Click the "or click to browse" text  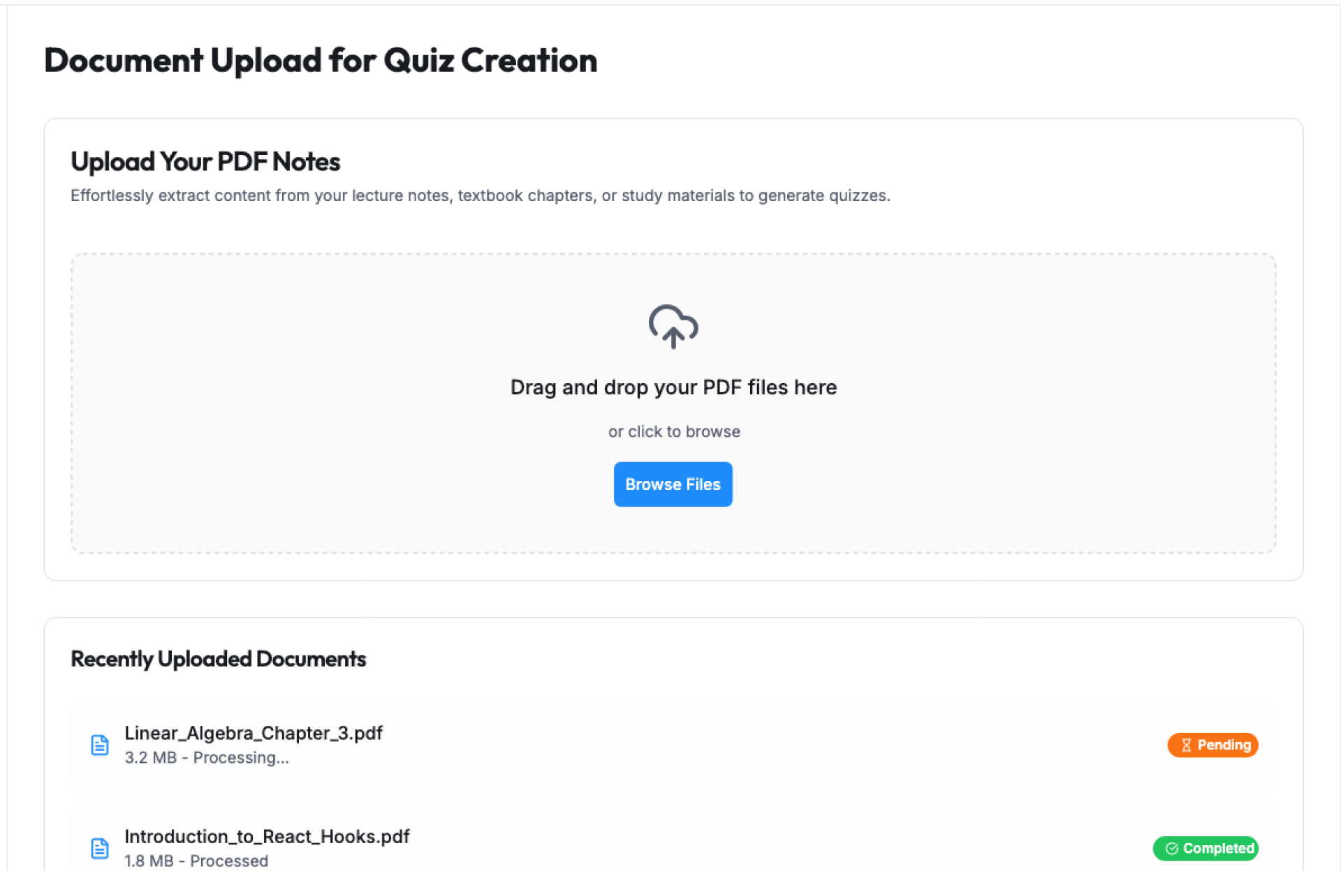pyautogui.click(x=674, y=431)
